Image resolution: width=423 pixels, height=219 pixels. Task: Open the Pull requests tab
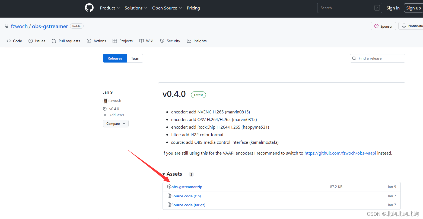click(x=66, y=41)
